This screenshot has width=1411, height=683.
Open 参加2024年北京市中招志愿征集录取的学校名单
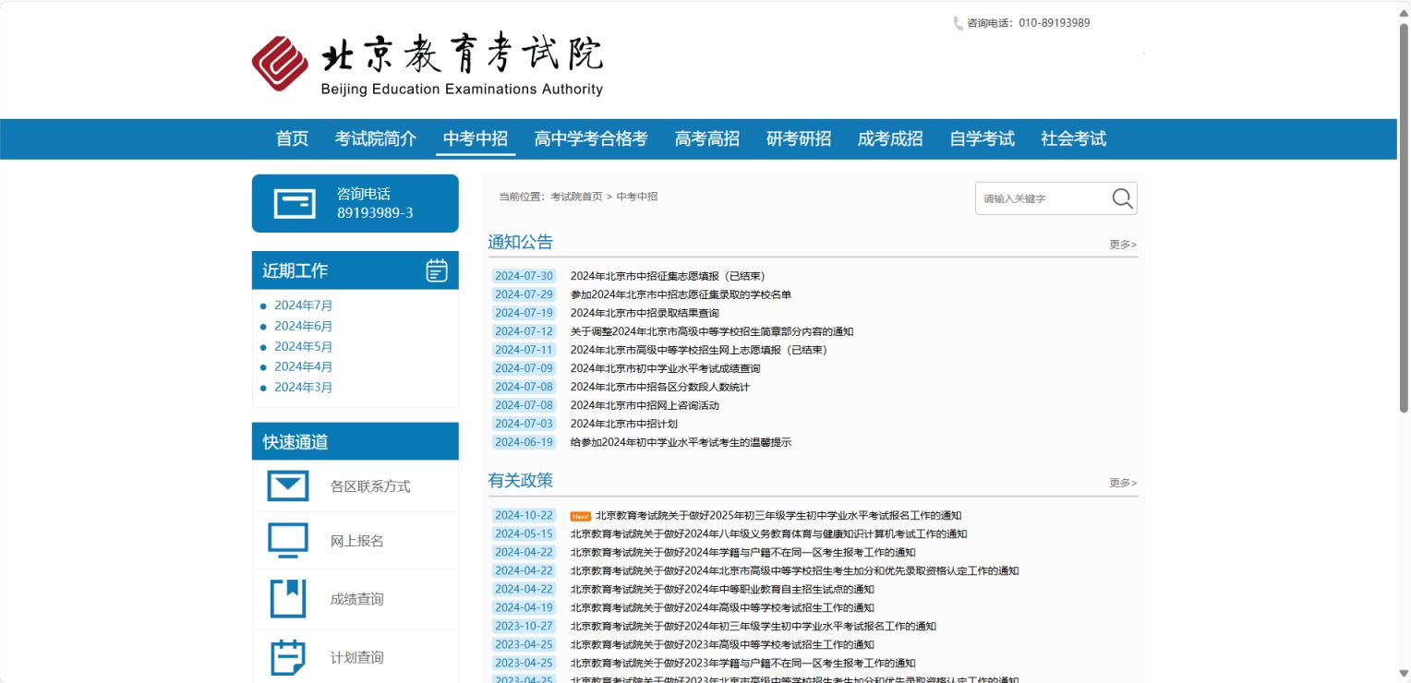tap(681, 294)
